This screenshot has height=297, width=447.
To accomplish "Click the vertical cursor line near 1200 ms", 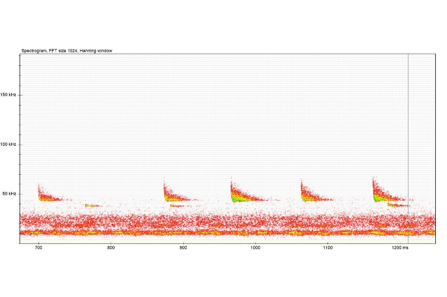I will pos(408,148).
